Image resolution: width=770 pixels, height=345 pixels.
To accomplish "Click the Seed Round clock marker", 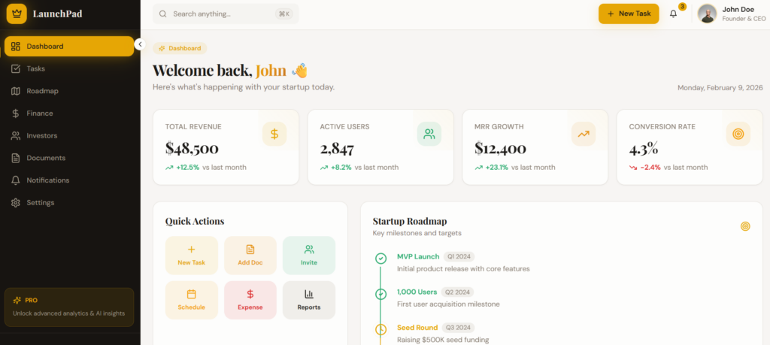I will coord(380,329).
